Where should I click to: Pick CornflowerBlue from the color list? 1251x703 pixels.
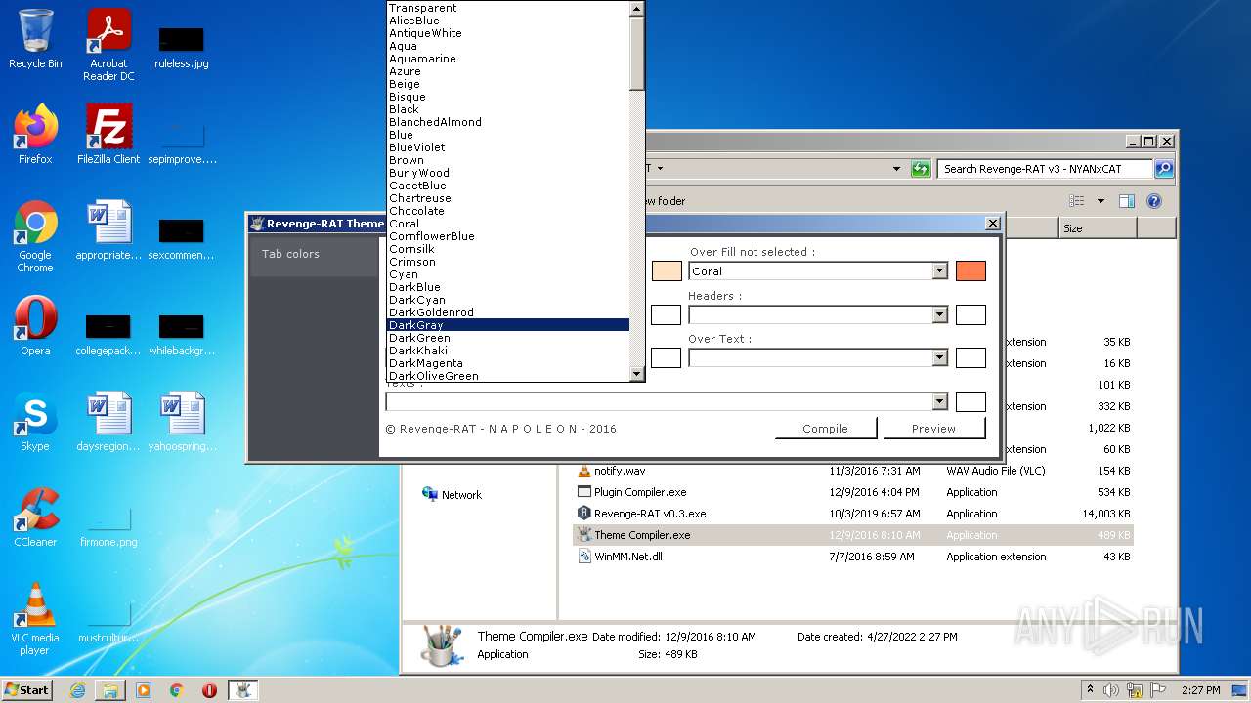point(508,236)
